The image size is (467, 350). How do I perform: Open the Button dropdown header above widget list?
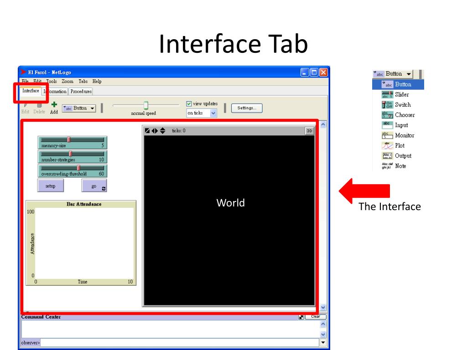point(393,74)
